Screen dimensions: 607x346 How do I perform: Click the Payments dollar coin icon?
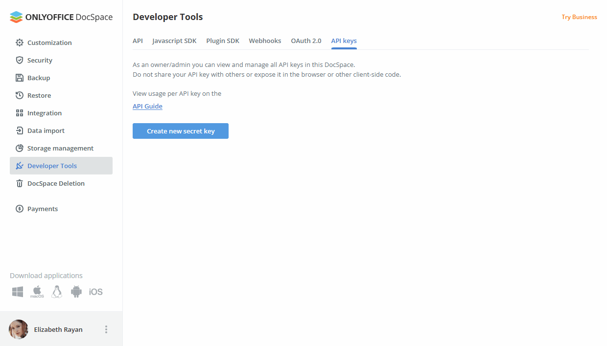(x=20, y=209)
